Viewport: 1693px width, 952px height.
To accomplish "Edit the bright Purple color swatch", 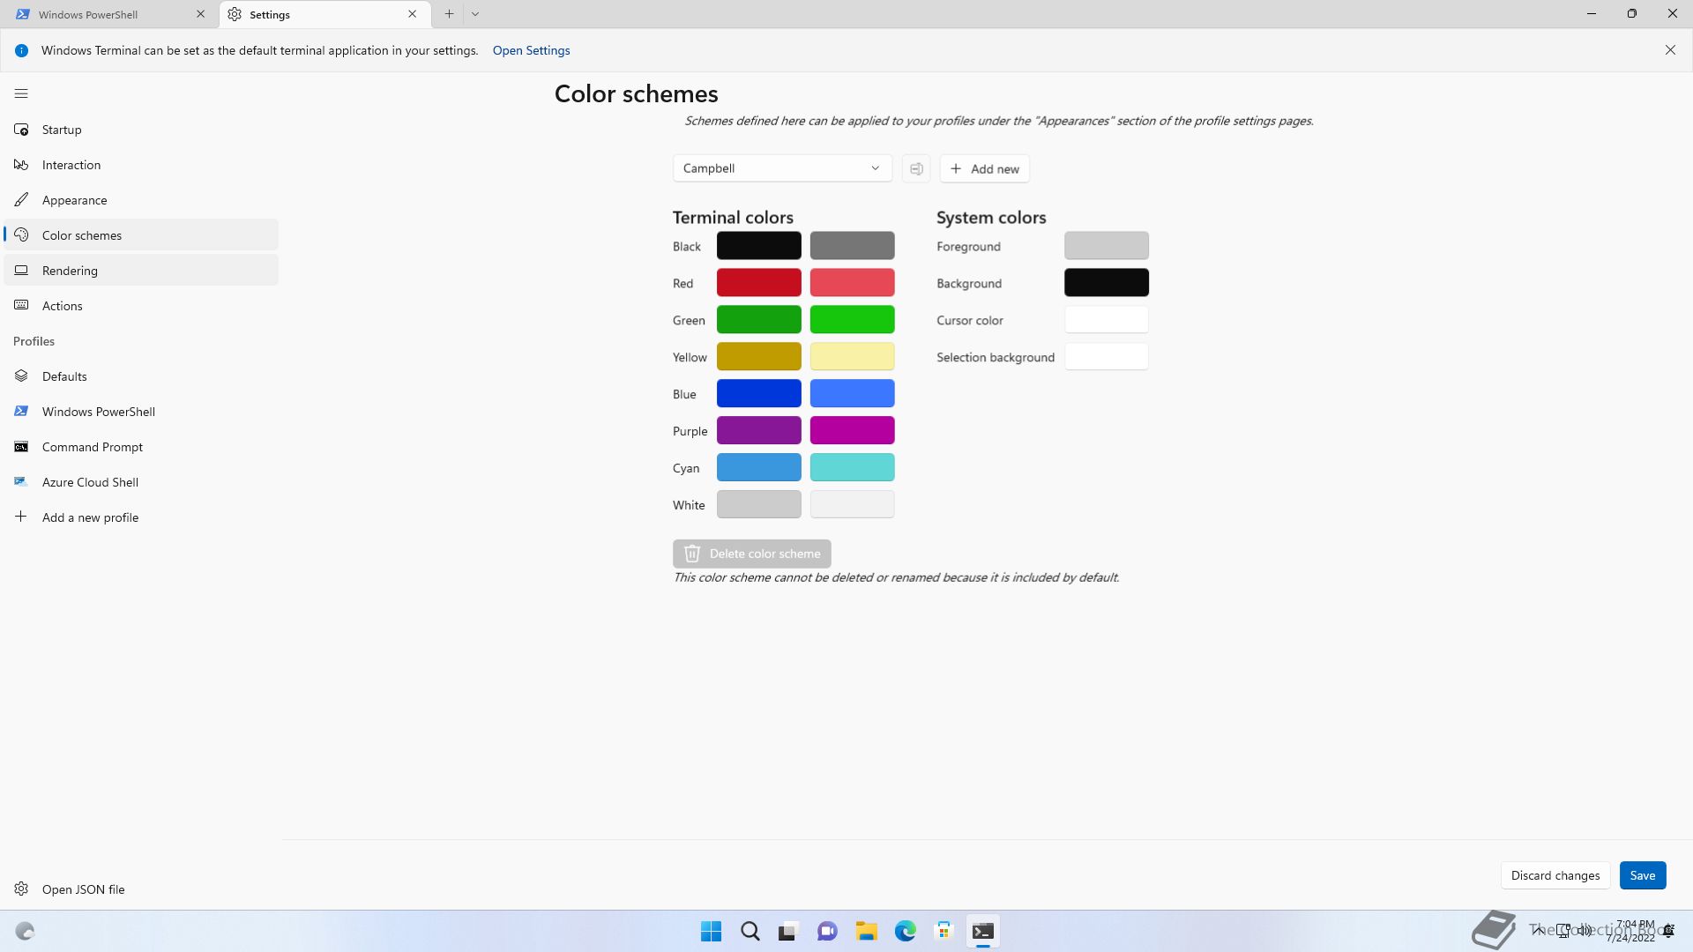I will (852, 431).
